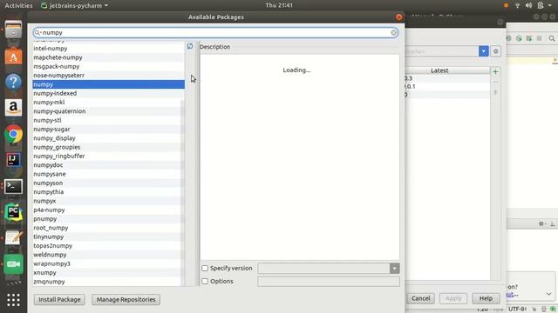Screen dimensions: 558x313
Task: Collapse the notification balloon chevron in PyCharm
Action: click(548, 294)
